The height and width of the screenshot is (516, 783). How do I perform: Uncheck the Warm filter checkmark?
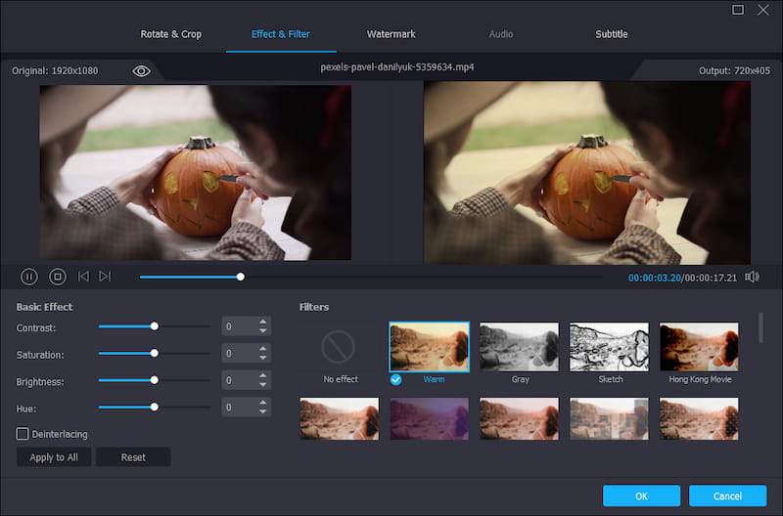pyautogui.click(x=396, y=379)
